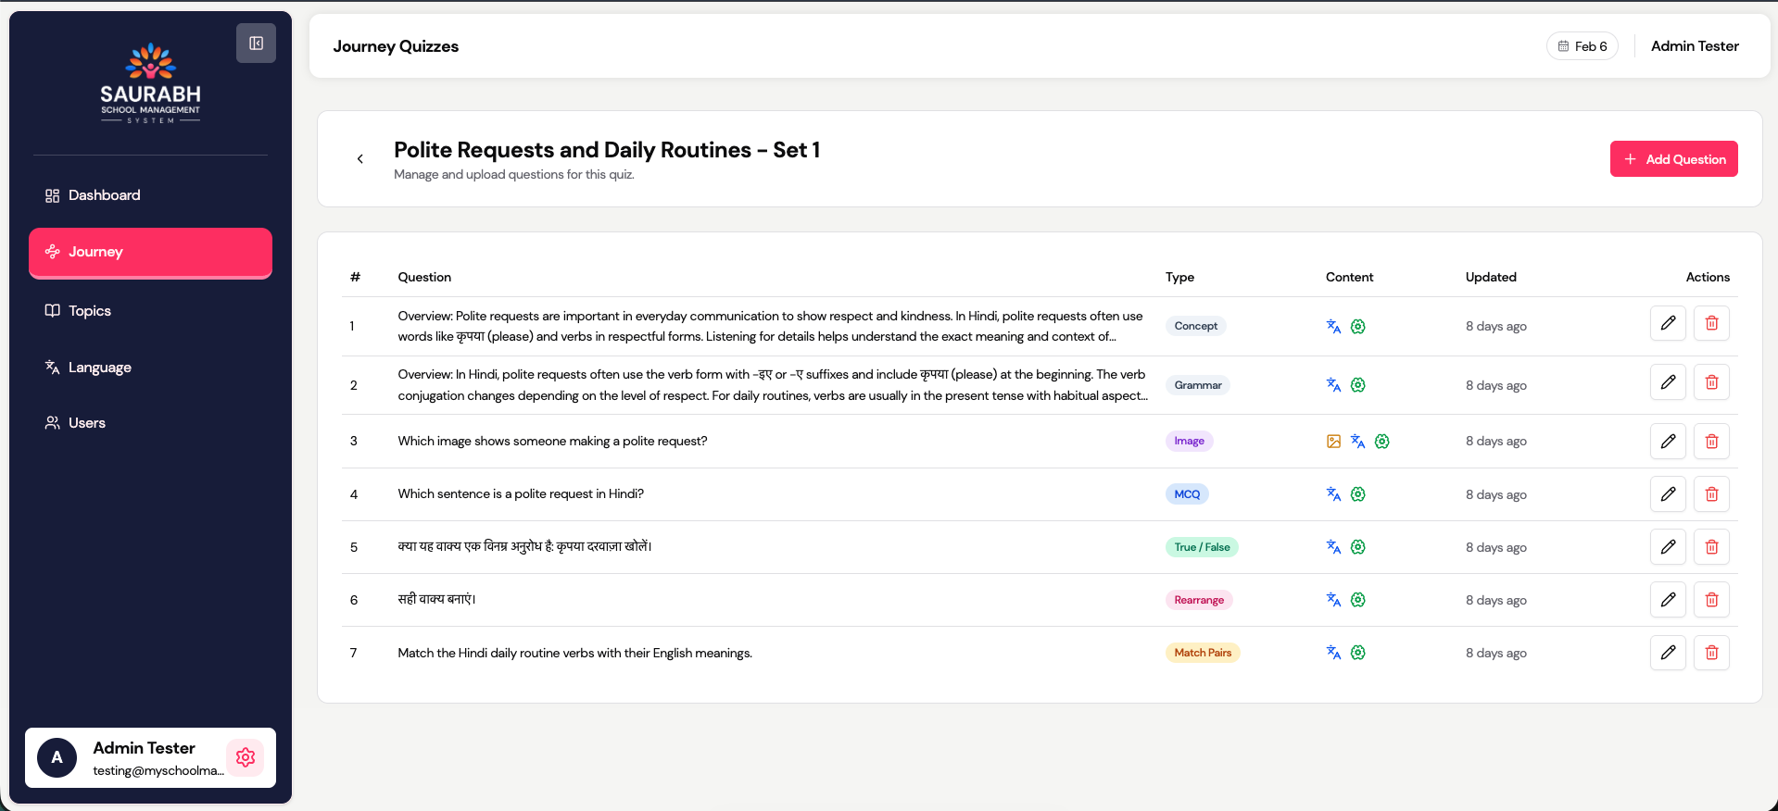Collapse the sidebar panel
The width and height of the screenshot is (1778, 811).
256,44
